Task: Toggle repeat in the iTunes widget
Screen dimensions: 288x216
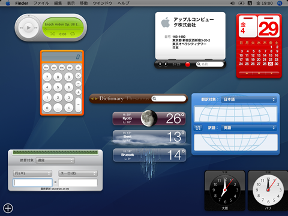Action: [73, 34]
